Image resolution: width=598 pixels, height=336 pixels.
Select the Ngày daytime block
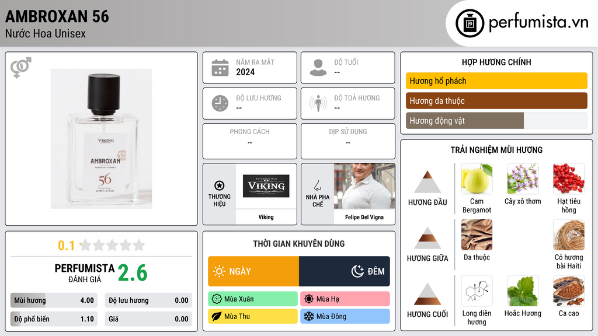coord(253,271)
